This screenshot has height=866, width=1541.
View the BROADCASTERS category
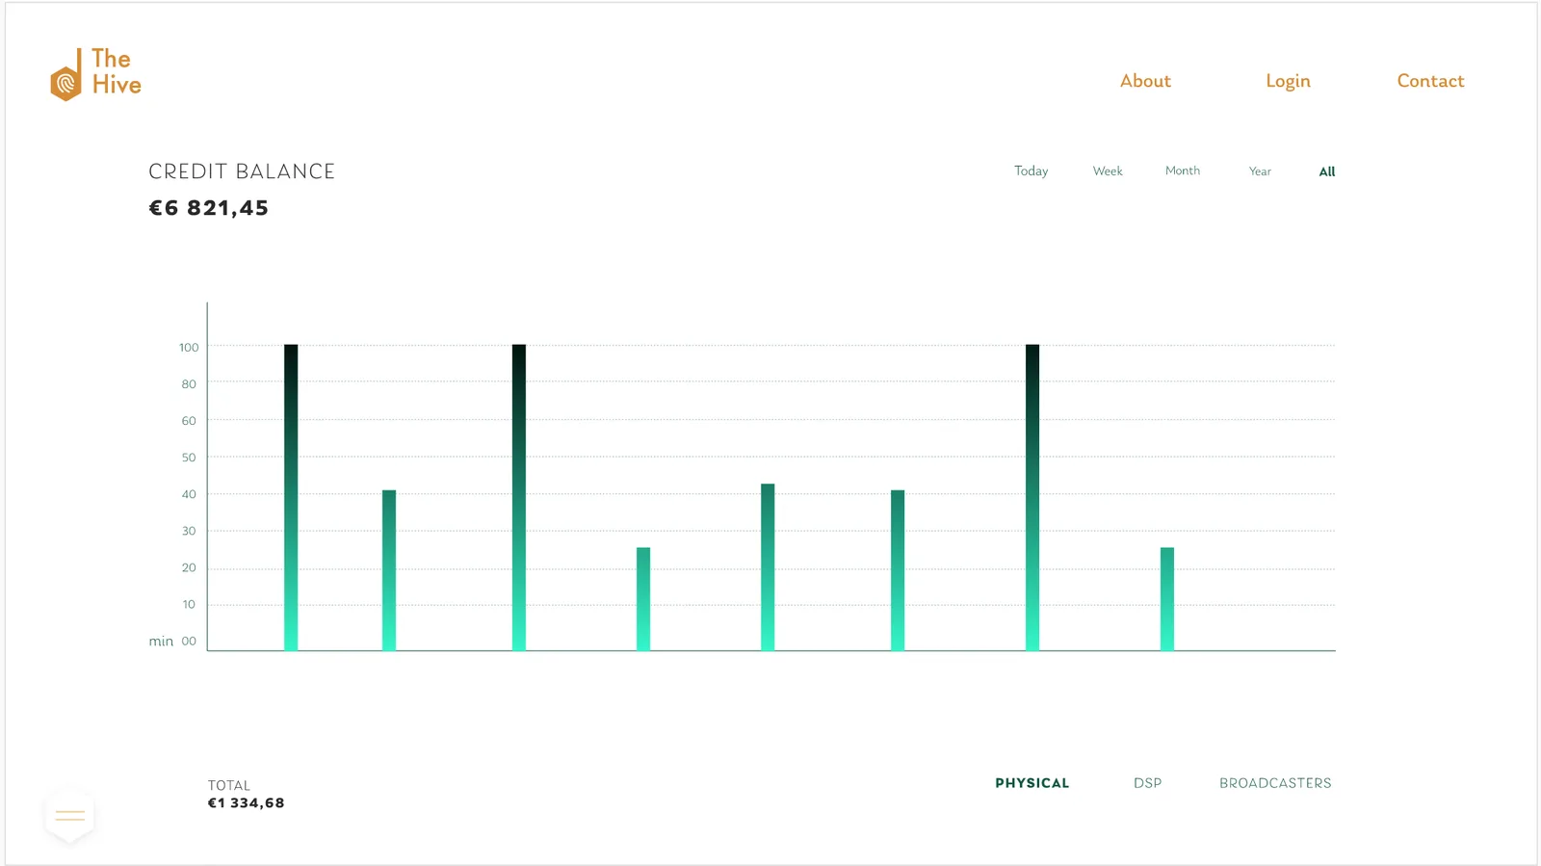point(1275,783)
